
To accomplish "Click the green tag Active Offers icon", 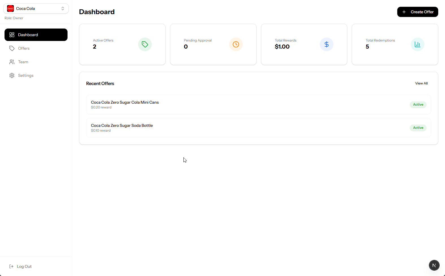I will 145,44.
